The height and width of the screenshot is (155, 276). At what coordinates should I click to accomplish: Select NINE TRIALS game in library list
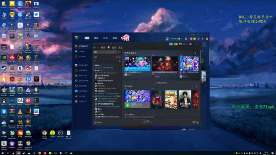pos(106,89)
